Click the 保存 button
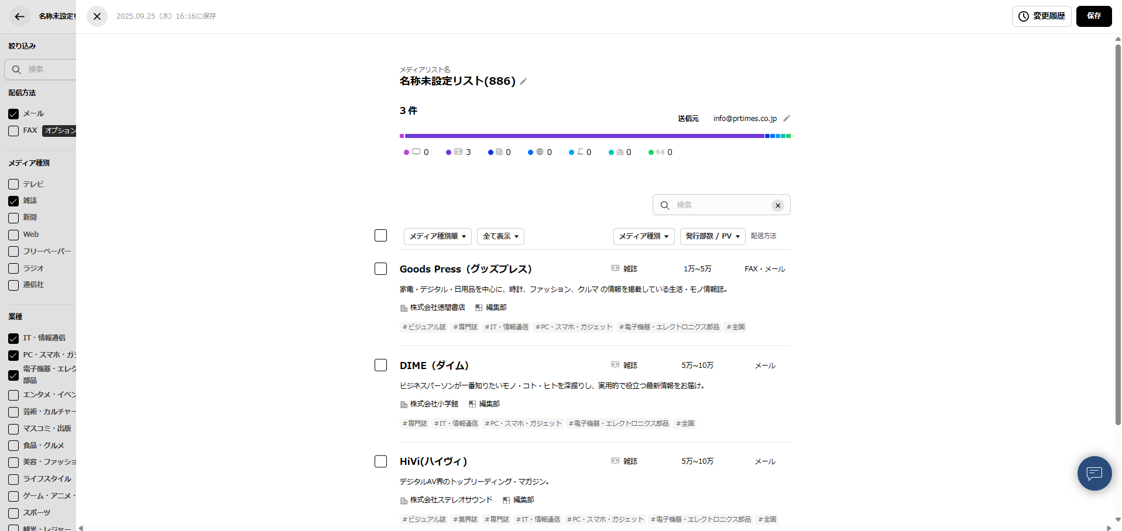The image size is (1122, 531). pyautogui.click(x=1093, y=16)
